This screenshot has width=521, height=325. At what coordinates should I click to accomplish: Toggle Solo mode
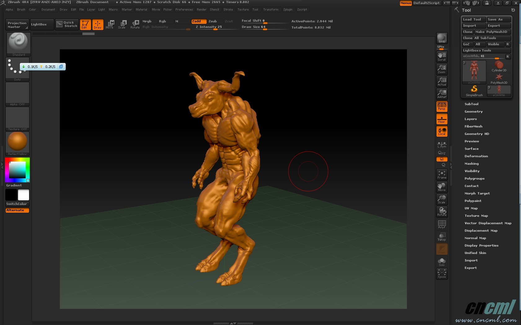click(x=442, y=262)
